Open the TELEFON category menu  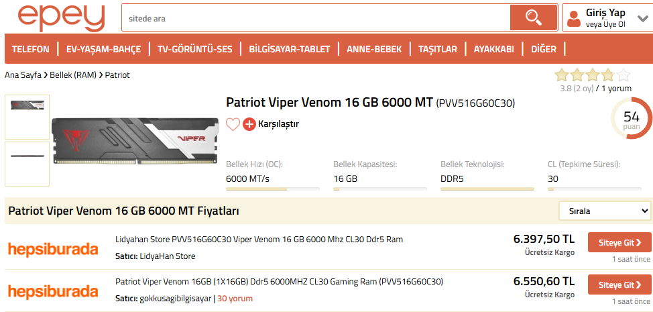click(31, 49)
